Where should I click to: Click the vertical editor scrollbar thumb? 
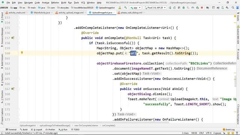tap(235, 81)
